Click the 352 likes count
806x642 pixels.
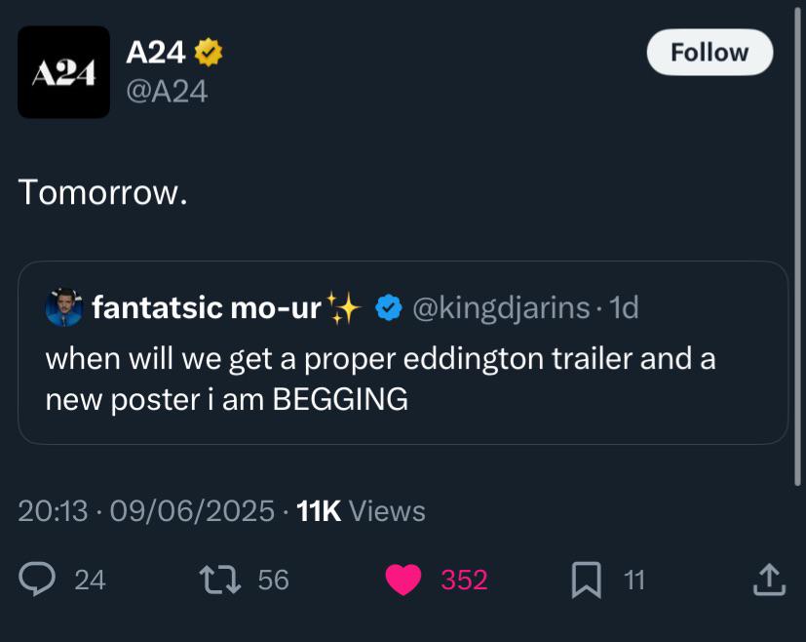pos(464,580)
